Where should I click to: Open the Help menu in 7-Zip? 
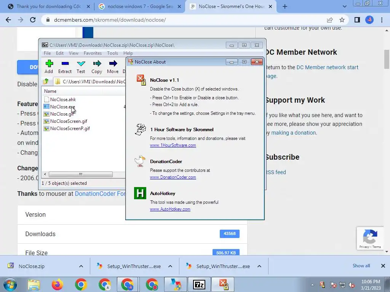128,53
